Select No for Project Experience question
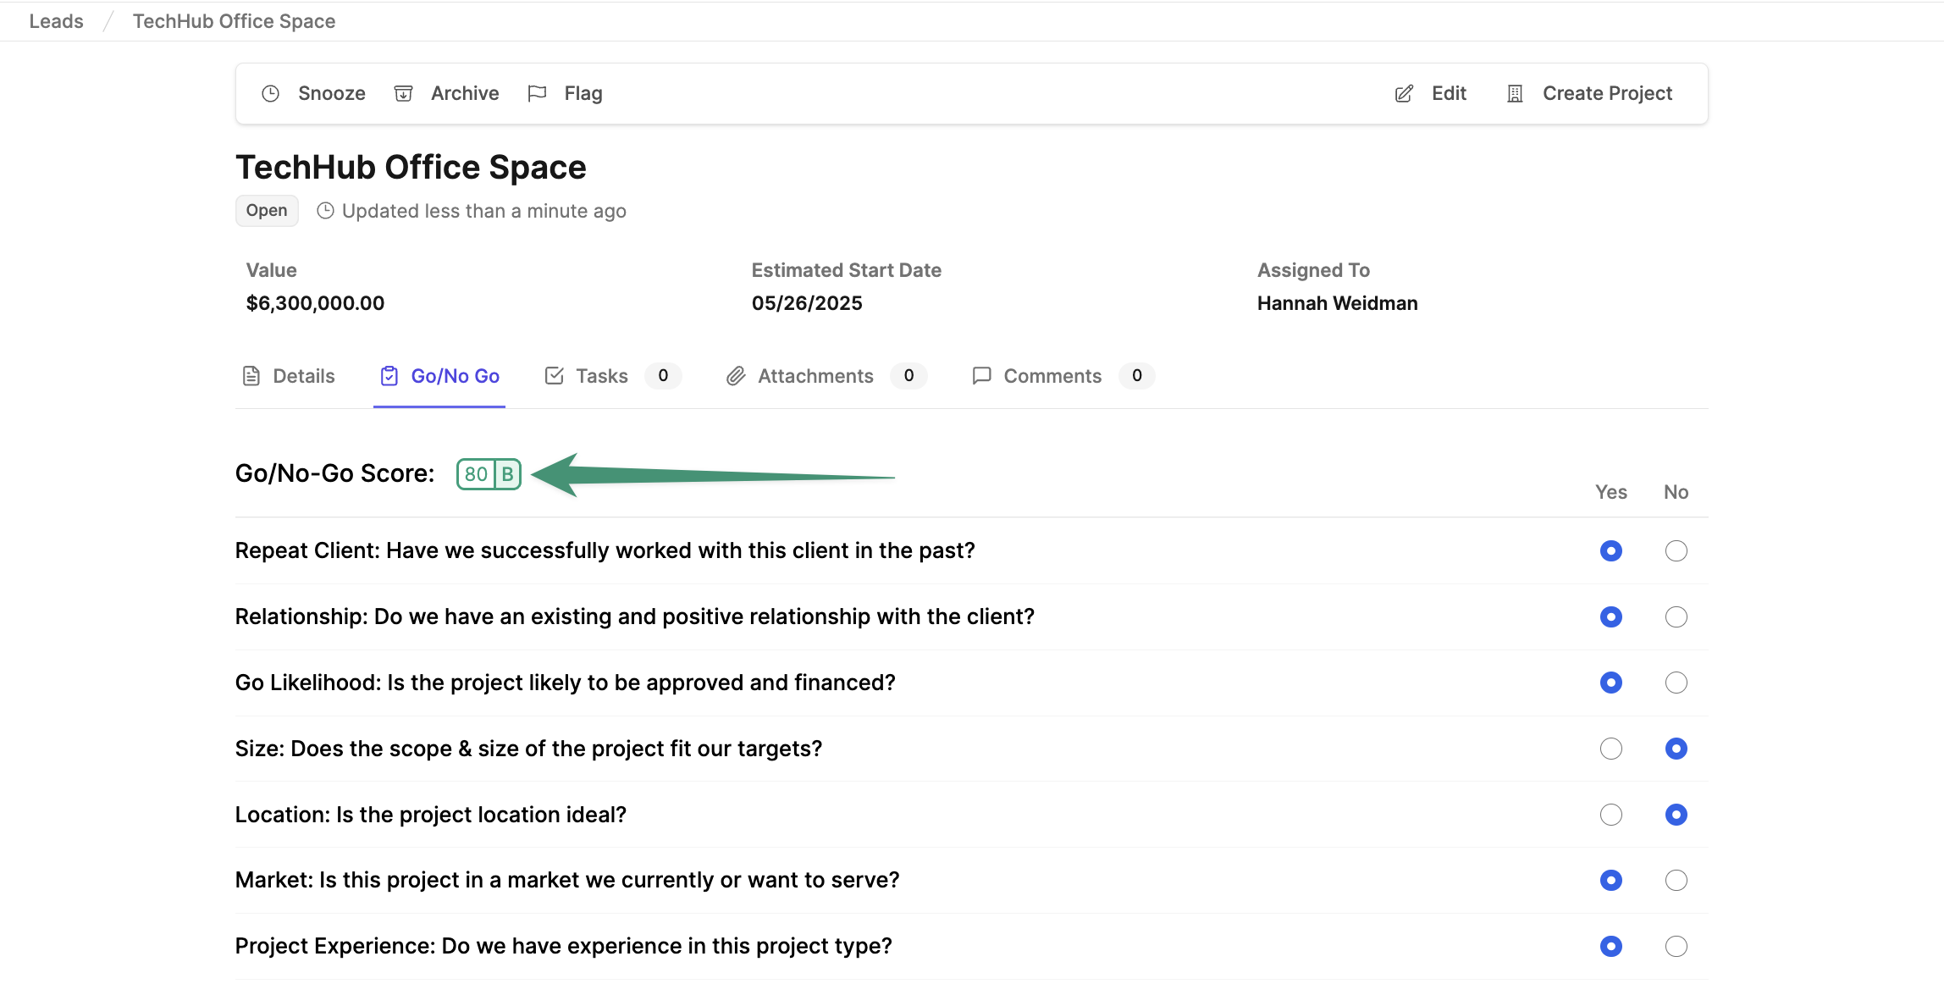The height and width of the screenshot is (984, 1944). coord(1676,947)
